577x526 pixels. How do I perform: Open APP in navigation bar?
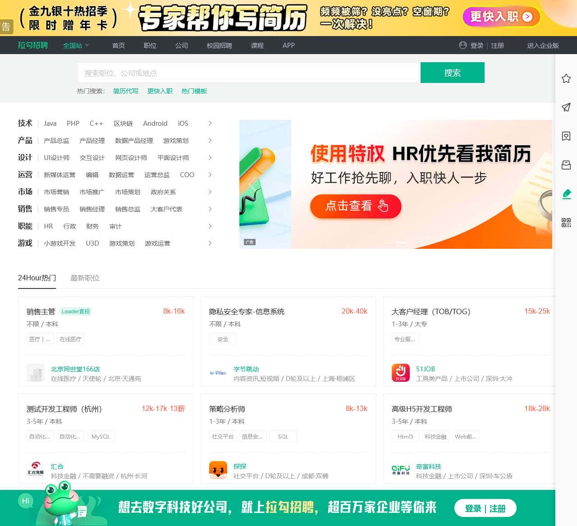coord(288,46)
